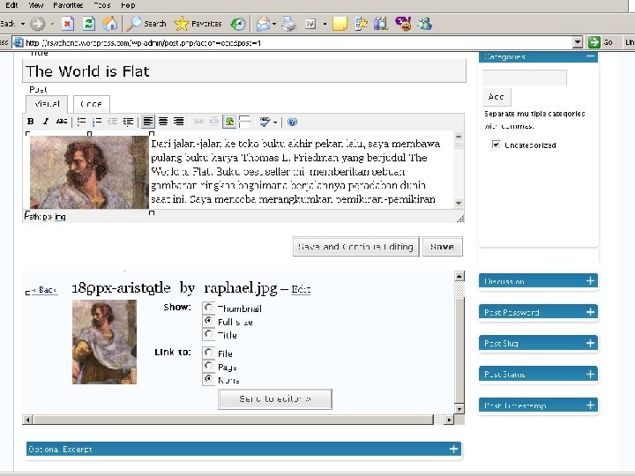Image resolution: width=635 pixels, height=476 pixels.
Task: Set Link to File radio option
Action: (208, 353)
